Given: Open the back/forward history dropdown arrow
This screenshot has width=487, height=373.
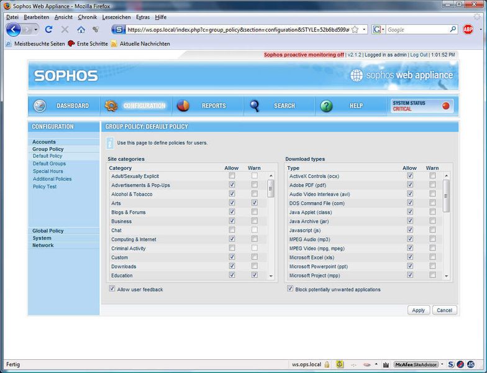Looking at the screenshot, I should tap(36, 30).
